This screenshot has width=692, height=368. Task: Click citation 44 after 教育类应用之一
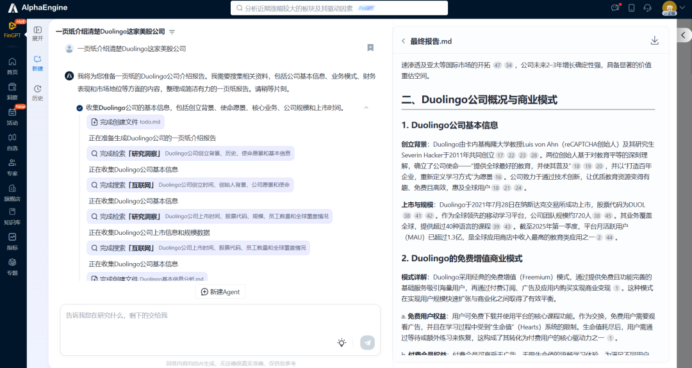click(x=609, y=237)
